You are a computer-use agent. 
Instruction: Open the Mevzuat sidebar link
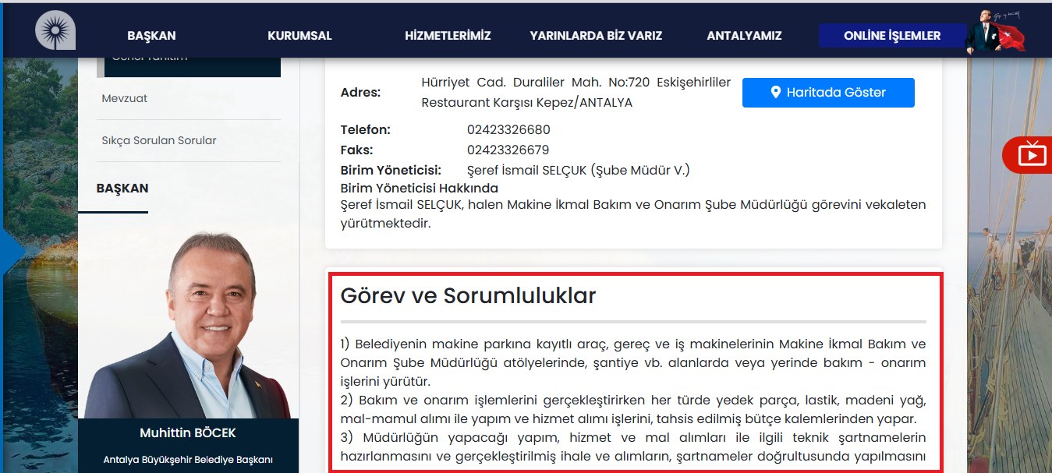[x=125, y=99]
